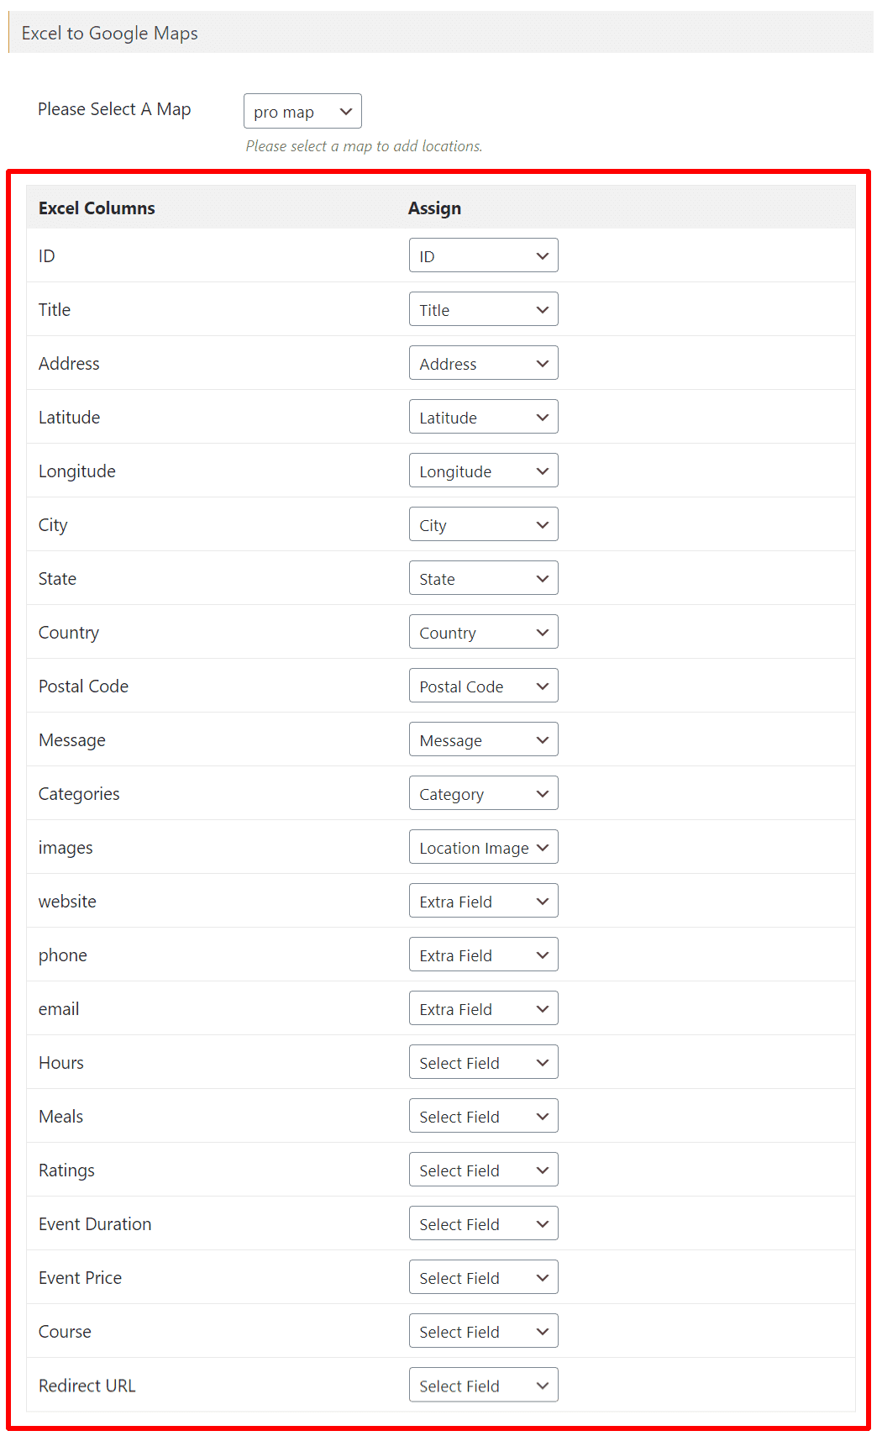Open the Longitude field dropdown

(483, 471)
